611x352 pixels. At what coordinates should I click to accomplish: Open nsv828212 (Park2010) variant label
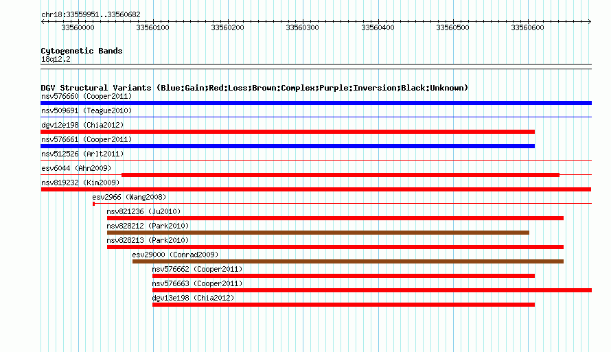(148, 226)
